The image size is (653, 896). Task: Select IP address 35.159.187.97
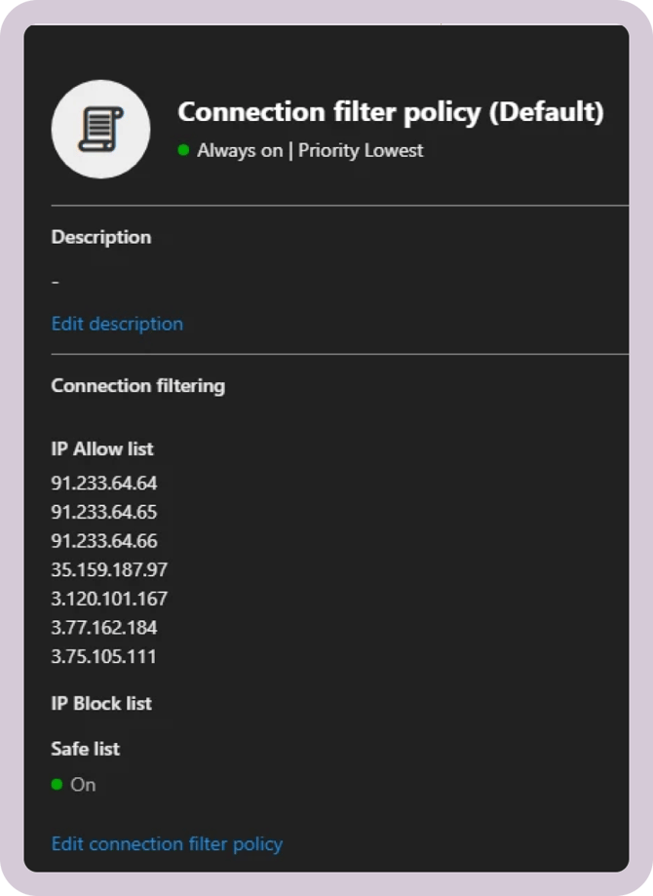pyautogui.click(x=109, y=569)
